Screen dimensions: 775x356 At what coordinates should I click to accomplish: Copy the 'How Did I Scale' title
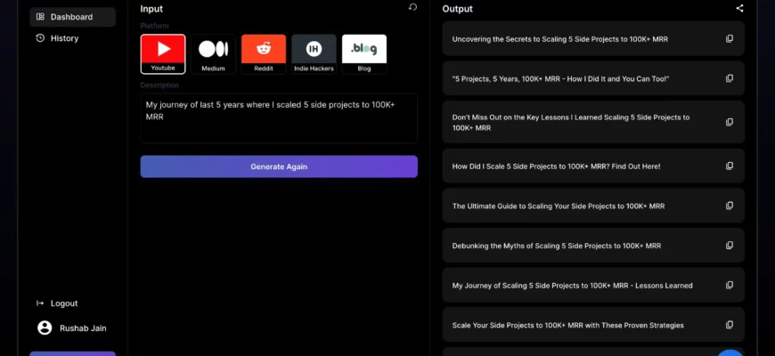pyautogui.click(x=730, y=166)
